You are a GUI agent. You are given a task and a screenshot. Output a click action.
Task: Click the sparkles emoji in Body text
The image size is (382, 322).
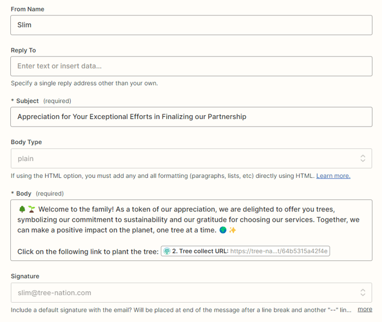pyautogui.click(x=233, y=230)
